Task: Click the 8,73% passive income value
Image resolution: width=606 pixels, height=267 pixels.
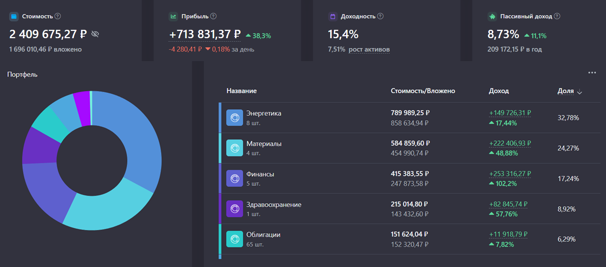Action: pos(503,34)
